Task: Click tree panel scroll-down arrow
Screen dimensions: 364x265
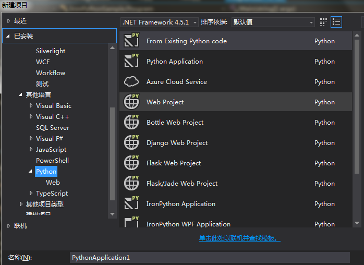Action: point(112,214)
